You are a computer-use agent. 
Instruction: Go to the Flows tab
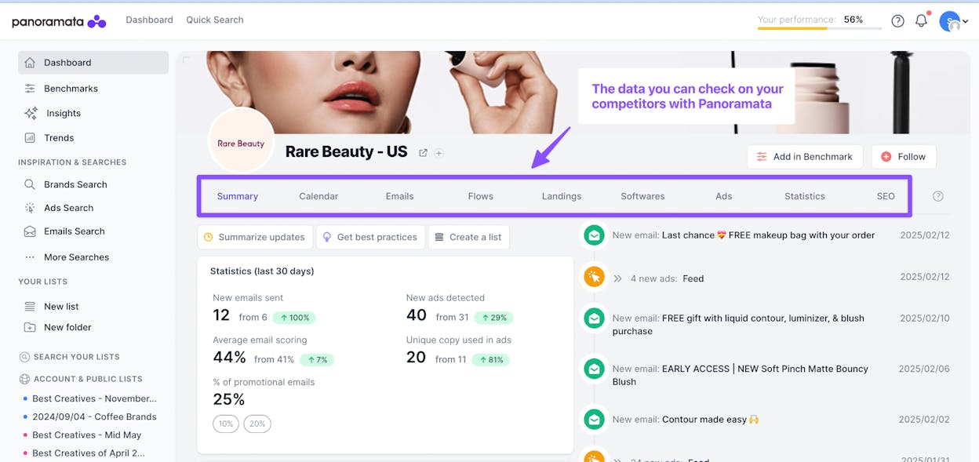pos(481,196)
